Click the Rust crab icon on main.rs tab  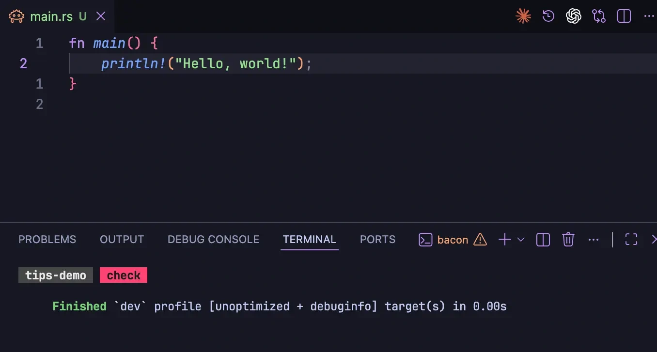pos(16,16)
